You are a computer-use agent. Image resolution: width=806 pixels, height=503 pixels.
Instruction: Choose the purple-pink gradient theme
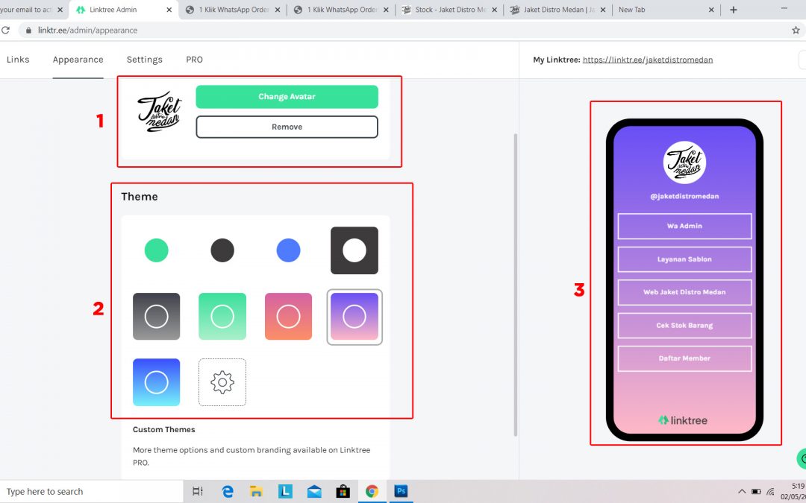coord(354,316)
